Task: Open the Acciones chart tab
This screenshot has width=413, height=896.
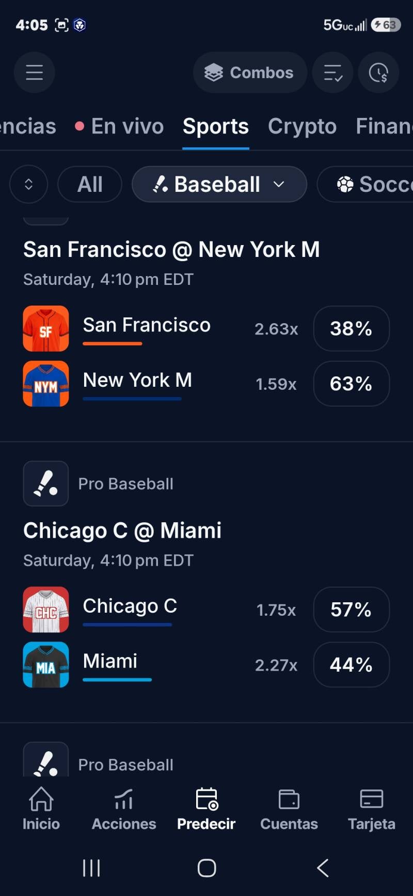Action: 124,809
